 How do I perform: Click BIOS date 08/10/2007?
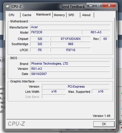coord(70,74)
